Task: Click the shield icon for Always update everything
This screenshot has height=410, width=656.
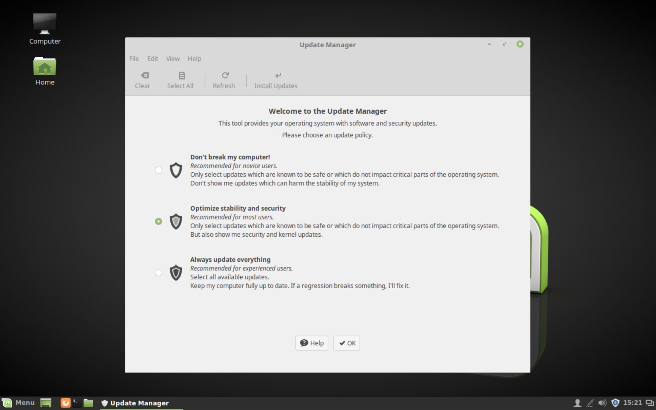Action: click(x=176, y=272)
